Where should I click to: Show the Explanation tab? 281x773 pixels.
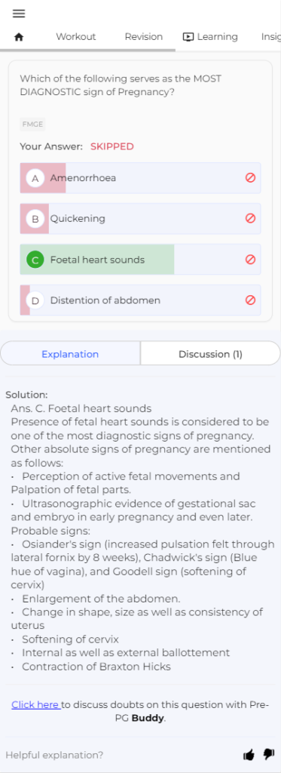[x=70, y=354]
